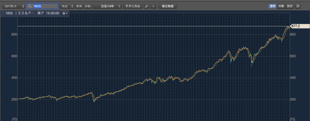The width and height of the screenshot is (310, 121).
Task: Click the return arrow reset icon
Action: pos(298,6)
